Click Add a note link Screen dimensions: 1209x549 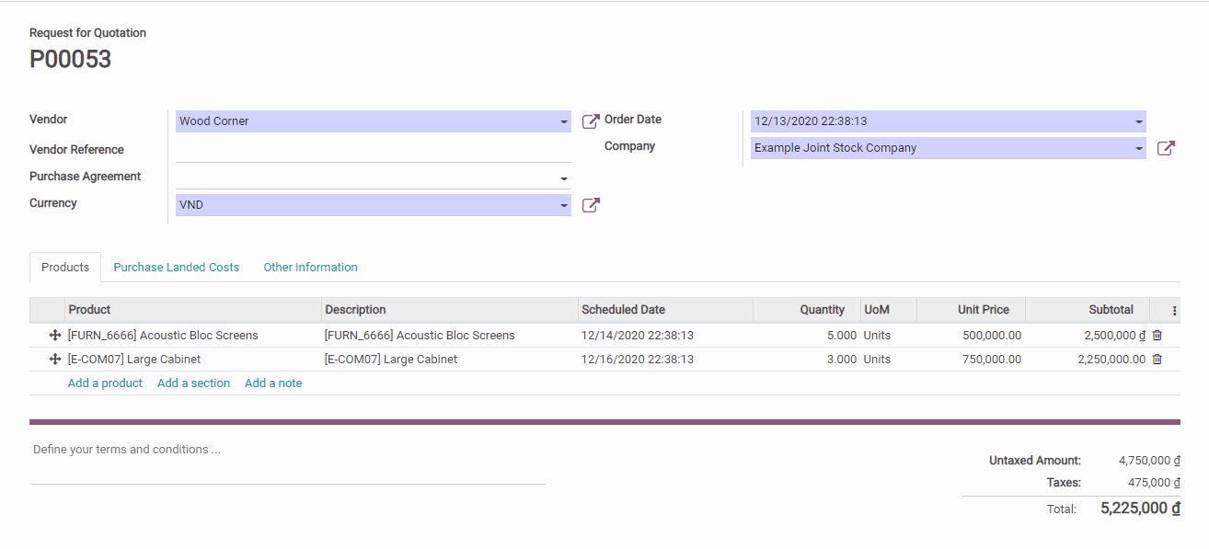pos(273,383)
